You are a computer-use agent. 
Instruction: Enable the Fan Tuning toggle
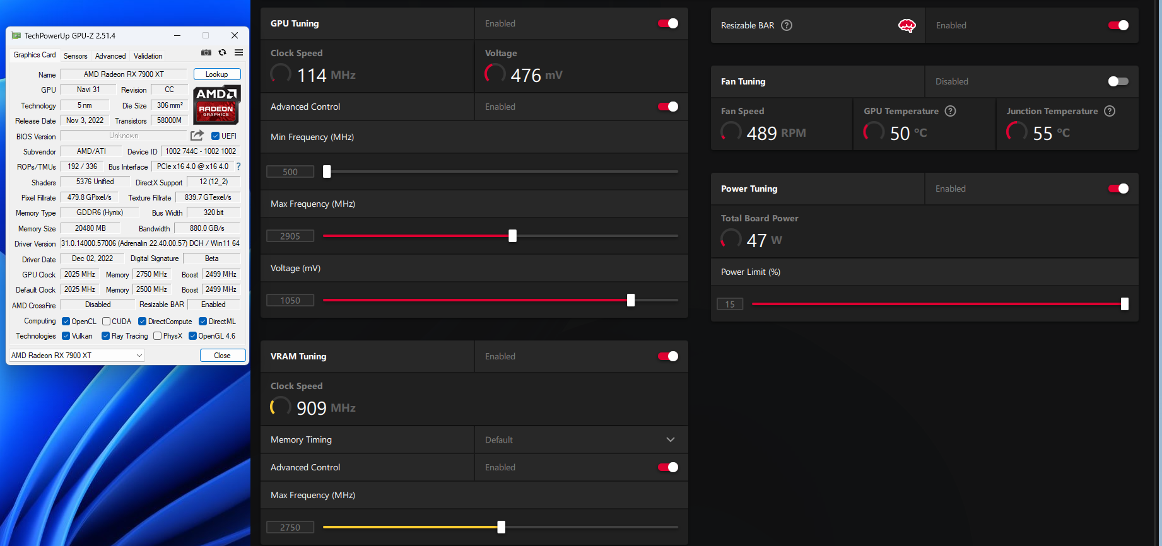[1118, 81]
